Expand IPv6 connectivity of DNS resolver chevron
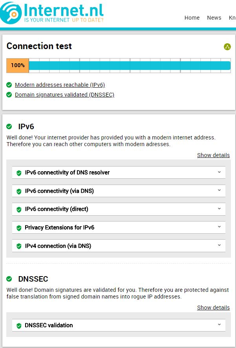 tap(220, 172)
